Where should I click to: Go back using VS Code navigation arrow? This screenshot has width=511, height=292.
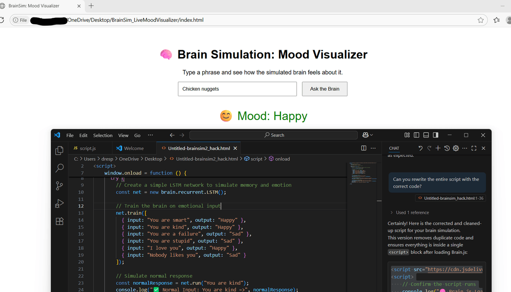coord(172,135)
